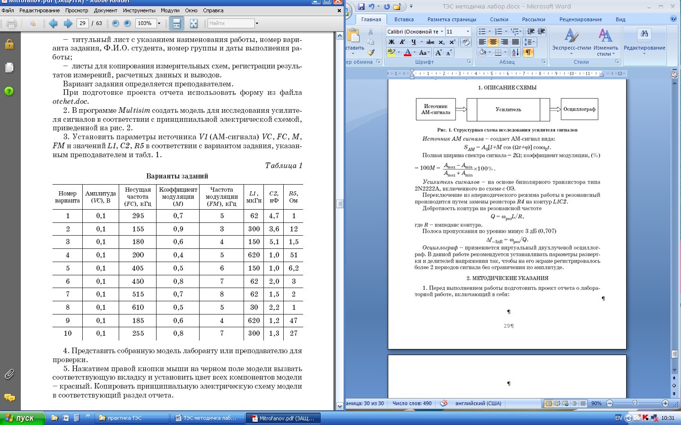This screenshot has height=425, width=681.
Task: Click the Grow Font icon
Action: (x=439, y=52)
